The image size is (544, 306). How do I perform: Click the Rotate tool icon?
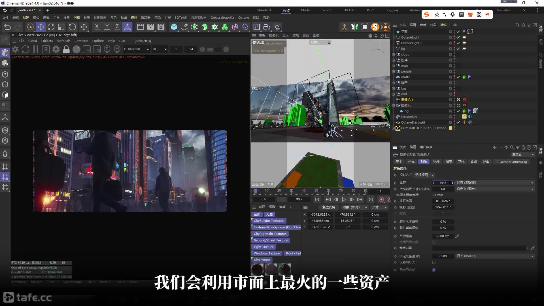[51, 27]
